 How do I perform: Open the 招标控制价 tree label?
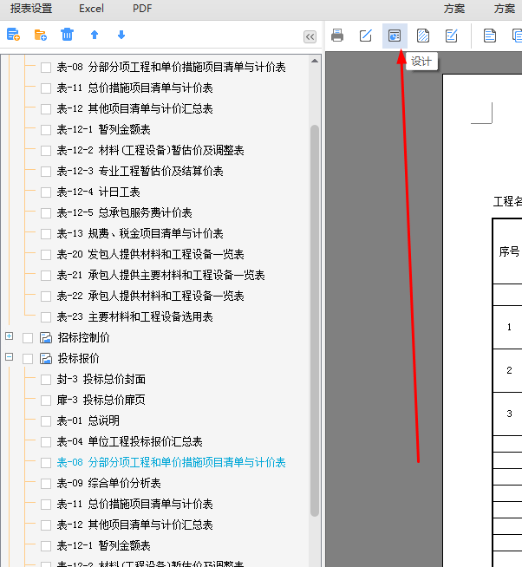coord(83,338)
